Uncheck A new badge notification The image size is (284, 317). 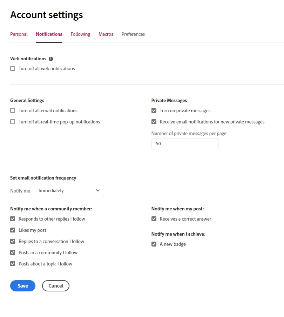pos(154,244)
